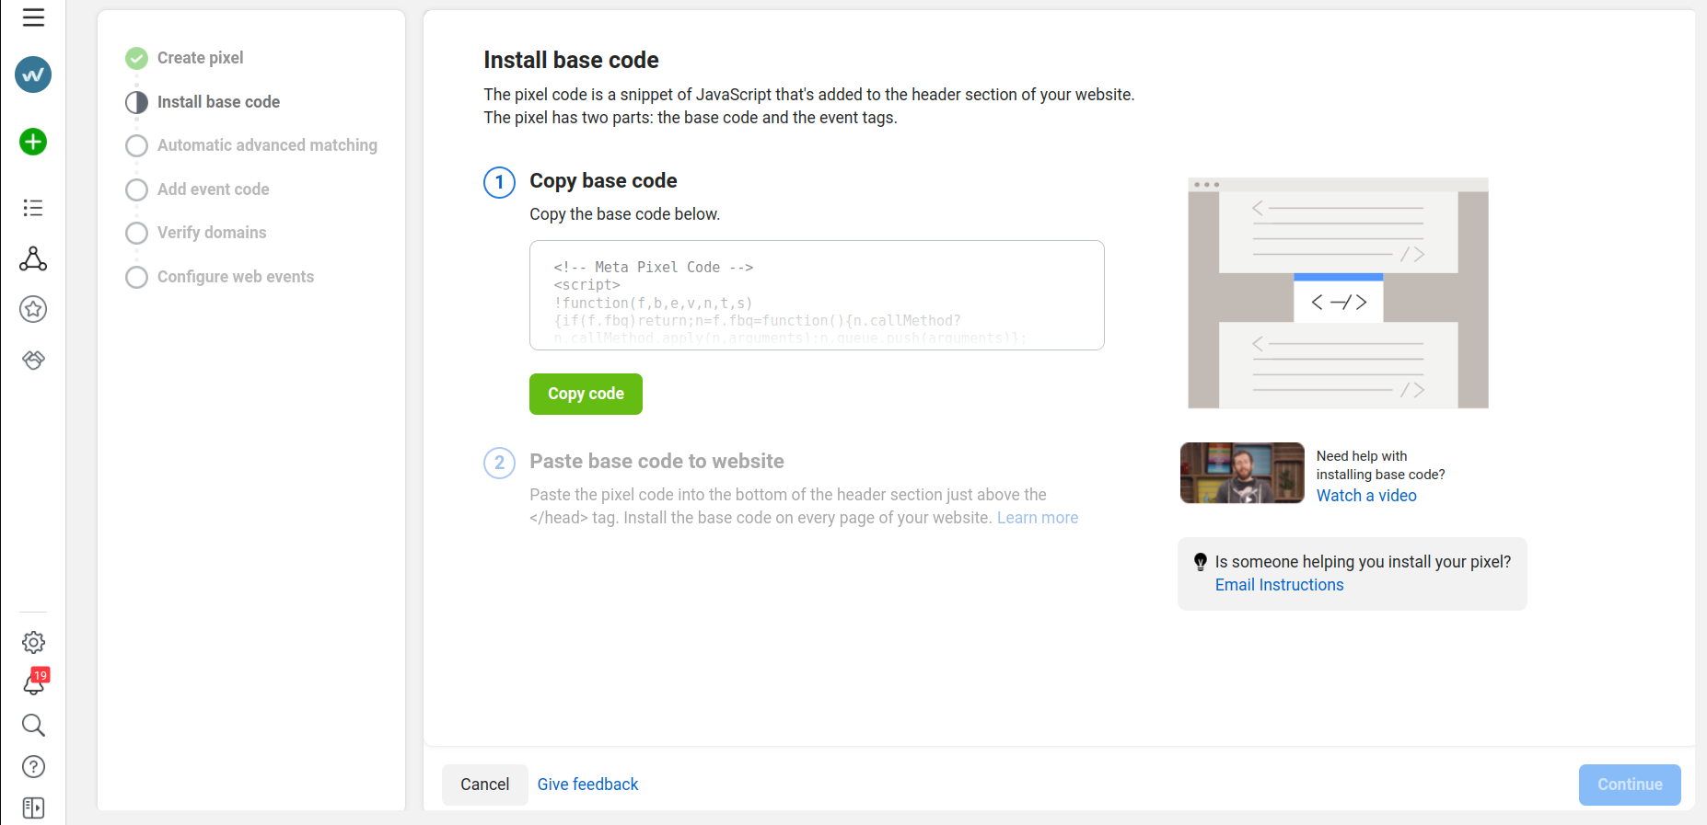The image size is (1707, 825).
Task: Open the Give feedback link
Action: 587,785
